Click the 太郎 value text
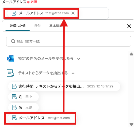Image resolution: width=134 pixels, height=127 pixels. click(29, 107)
